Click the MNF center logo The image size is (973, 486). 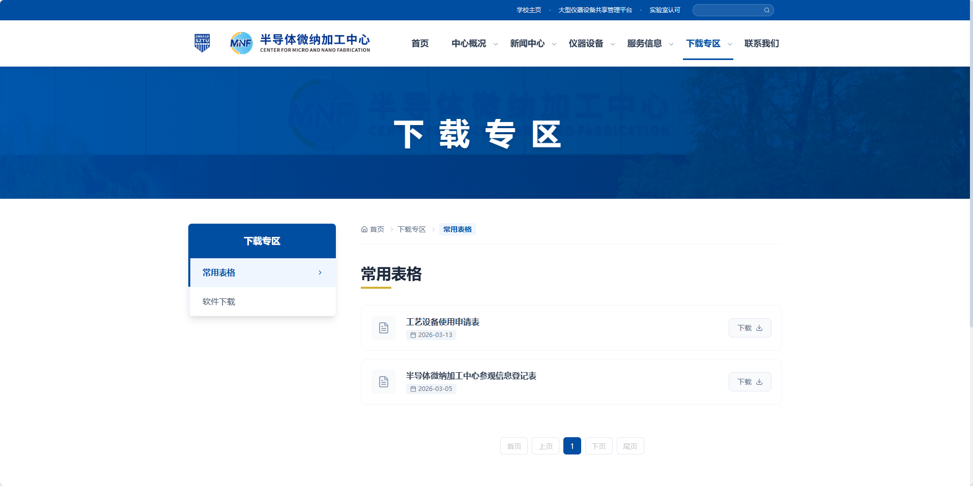tap(241, 43)
